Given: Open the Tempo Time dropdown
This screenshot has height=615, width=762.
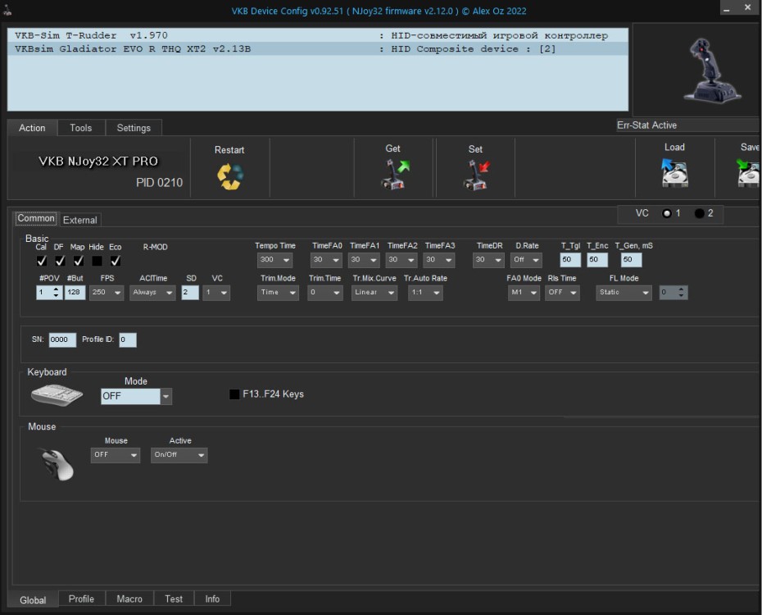Looking at the screenshot, I should (275, 260).
